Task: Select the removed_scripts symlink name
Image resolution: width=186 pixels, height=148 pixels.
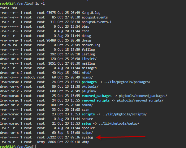Action: point(96,101)
